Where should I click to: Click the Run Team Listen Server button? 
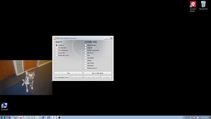92,77
